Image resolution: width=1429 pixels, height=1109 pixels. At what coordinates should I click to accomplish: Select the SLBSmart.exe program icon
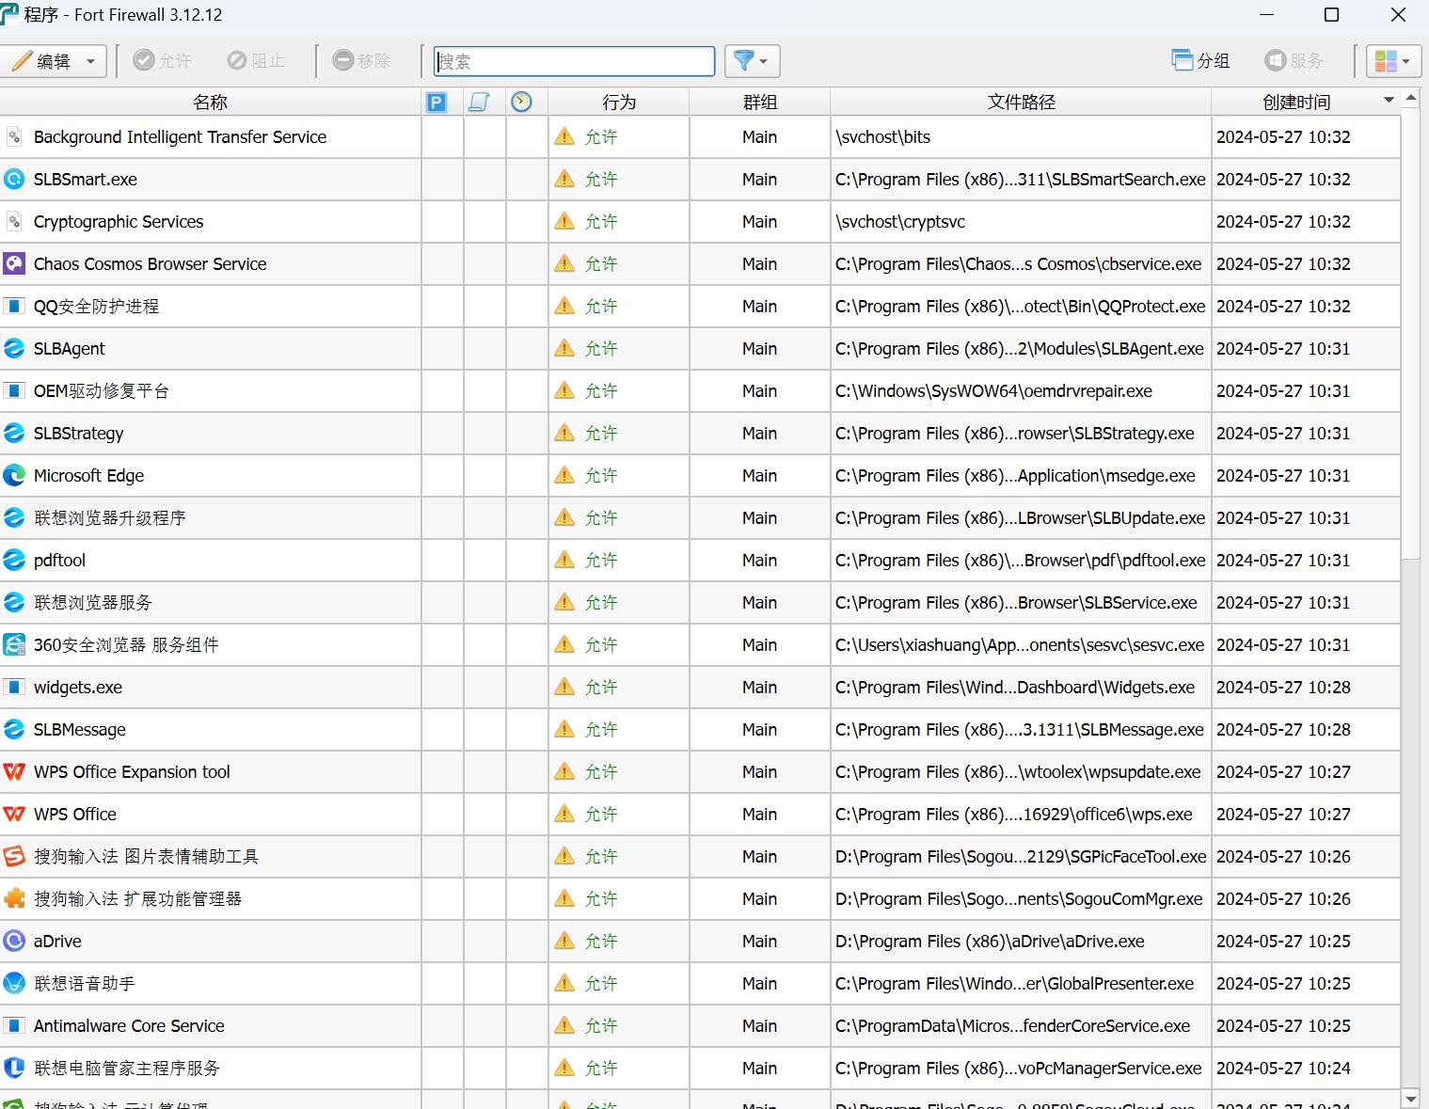pos(14,180)
